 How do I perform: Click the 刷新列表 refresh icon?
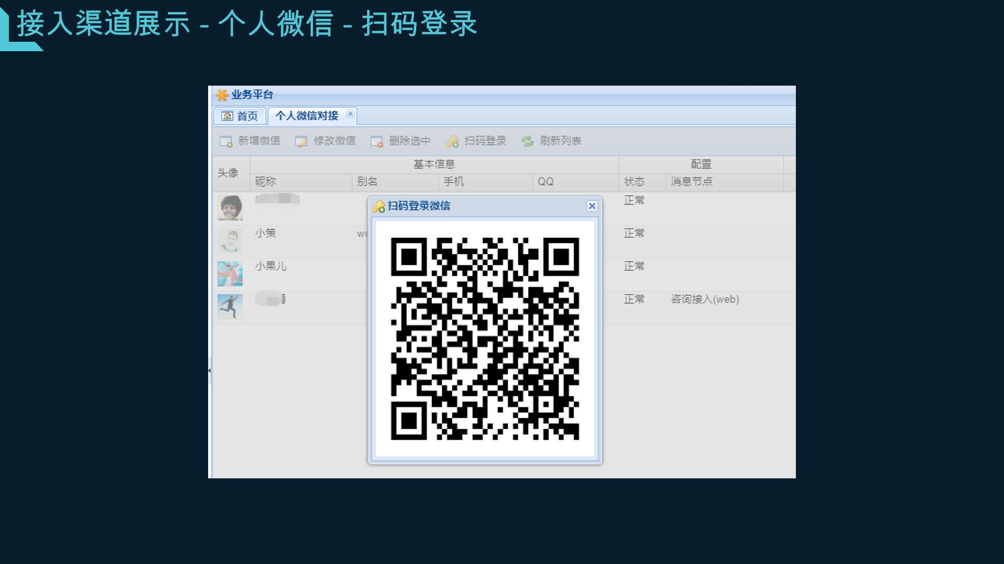pos(527,141)
